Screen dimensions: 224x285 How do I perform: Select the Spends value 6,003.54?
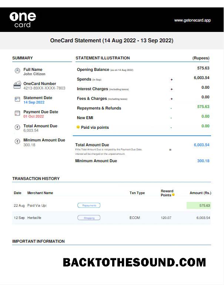[201, 78]
